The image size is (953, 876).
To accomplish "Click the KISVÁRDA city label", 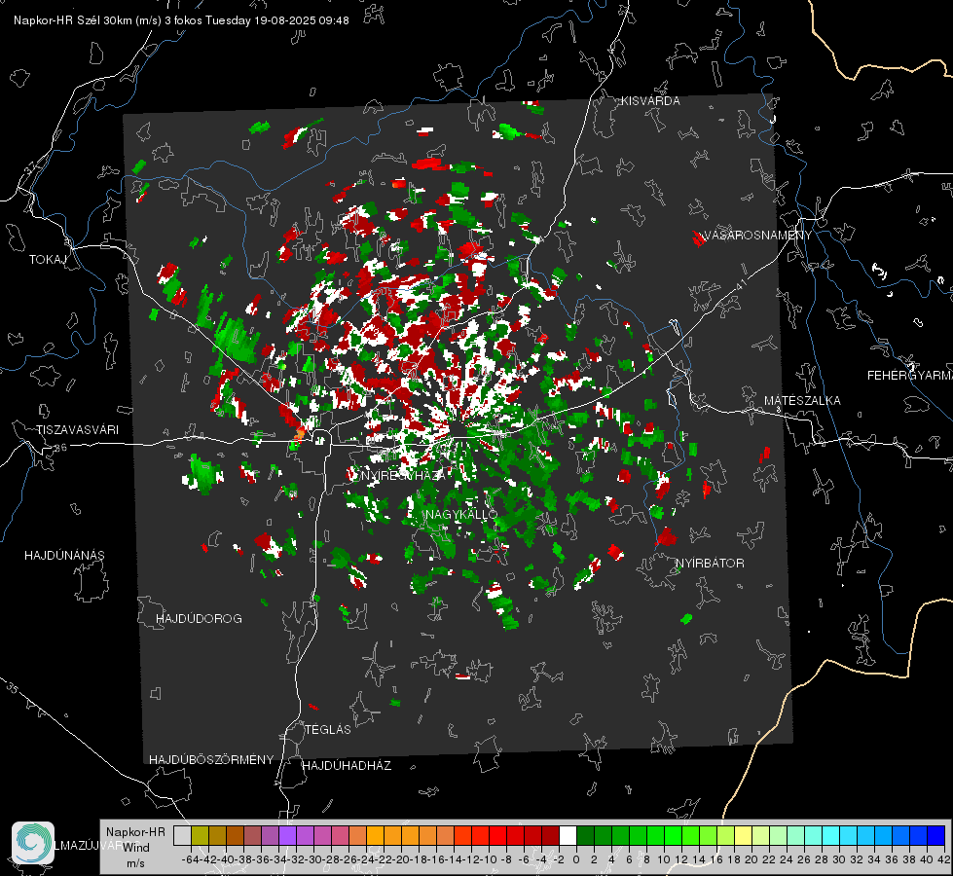I will 650,101.
